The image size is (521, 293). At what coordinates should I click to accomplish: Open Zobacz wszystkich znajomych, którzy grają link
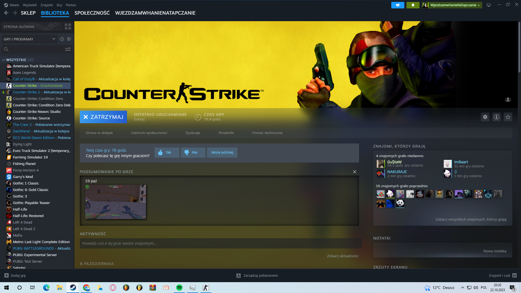tap(471, 219)
